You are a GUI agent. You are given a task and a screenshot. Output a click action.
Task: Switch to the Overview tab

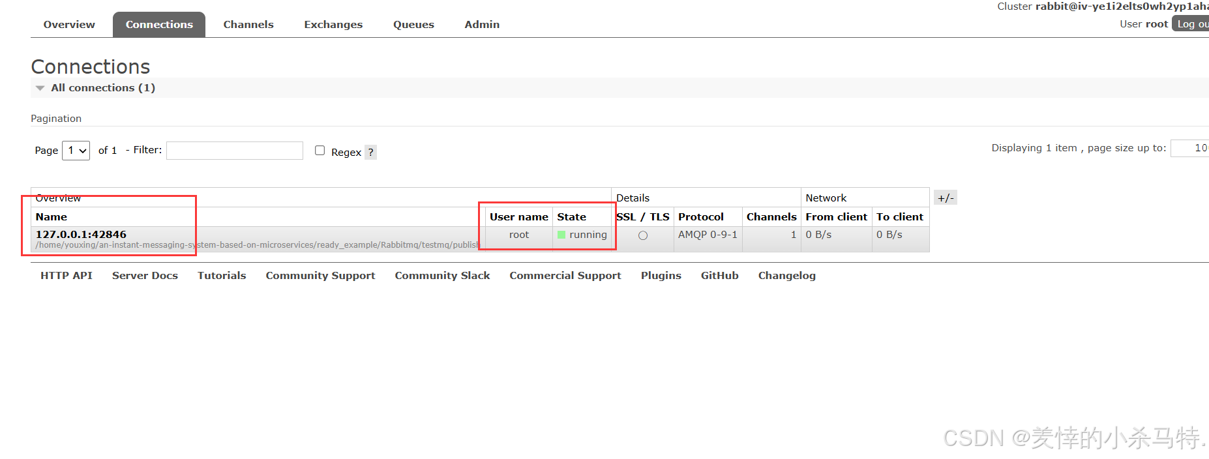tap(69, 25)
